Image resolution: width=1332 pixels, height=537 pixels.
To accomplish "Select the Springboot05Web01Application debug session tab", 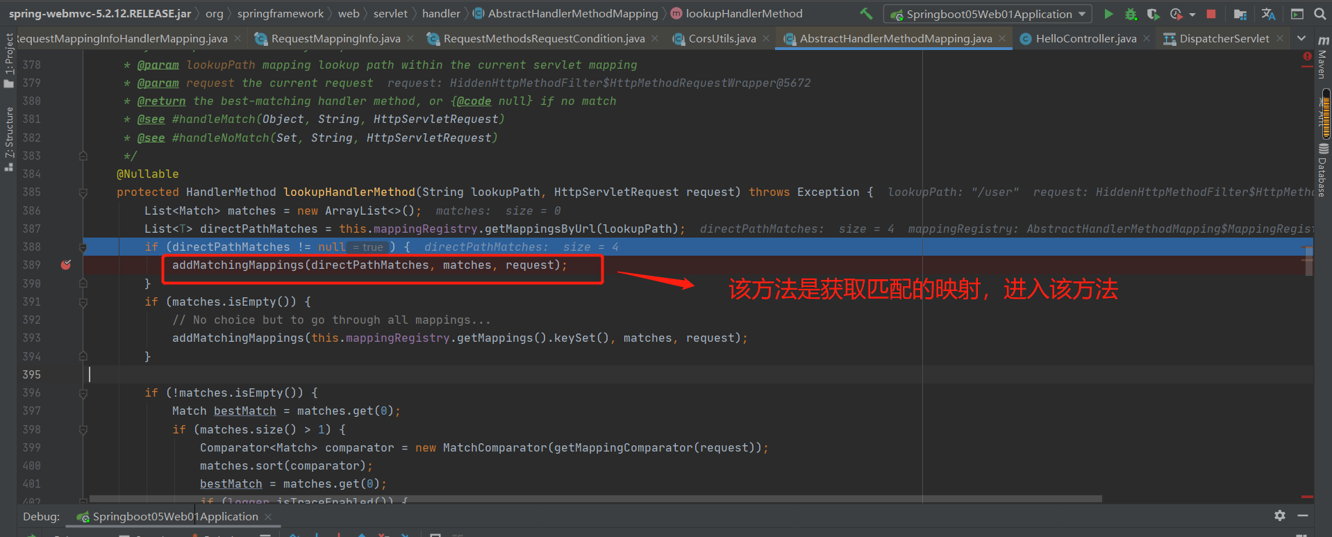I will tap(175, 516).
